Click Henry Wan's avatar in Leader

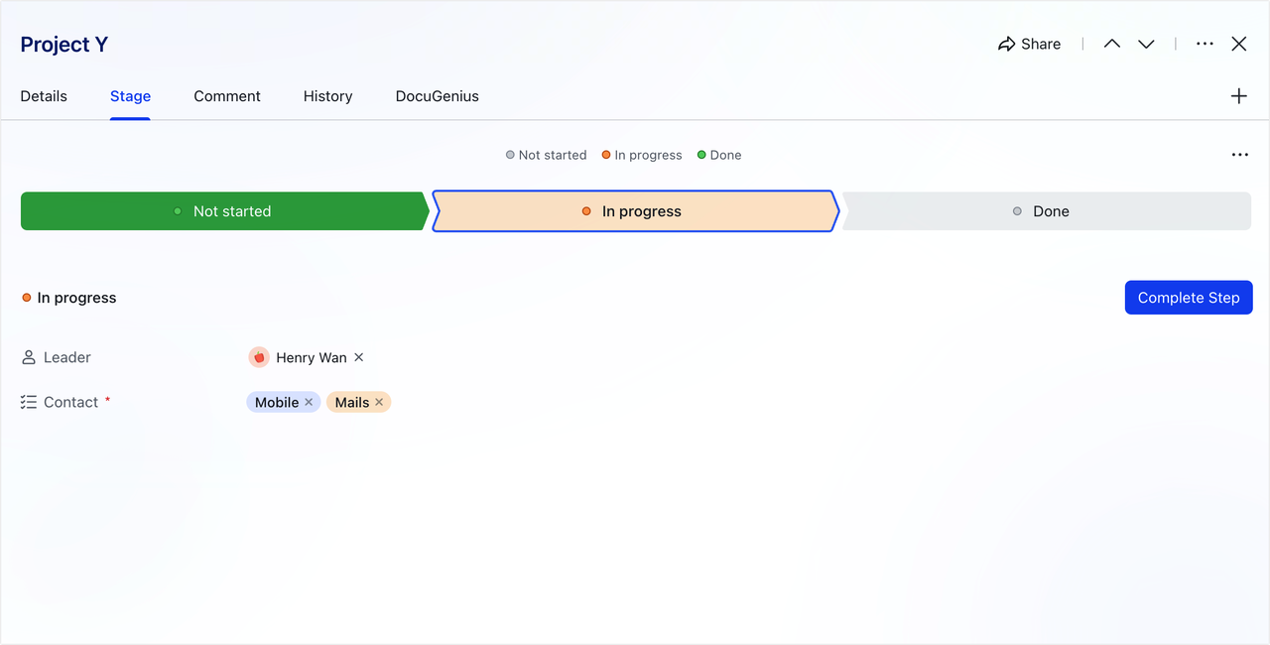click(259, 357)
